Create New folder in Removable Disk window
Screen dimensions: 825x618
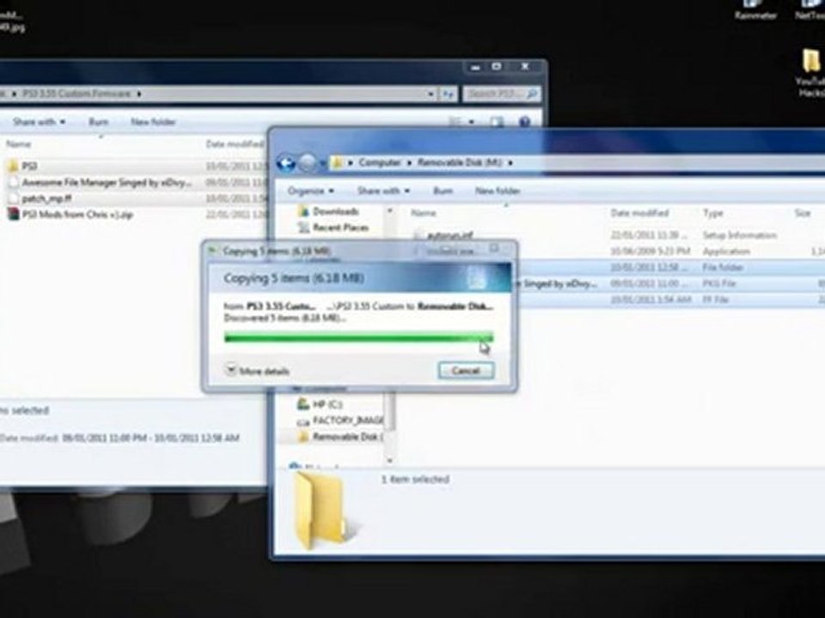point(498,191)
